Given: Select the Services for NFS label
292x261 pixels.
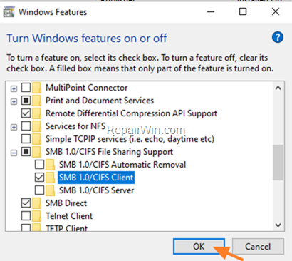Looking at the screenshot, I should point(75,126).
